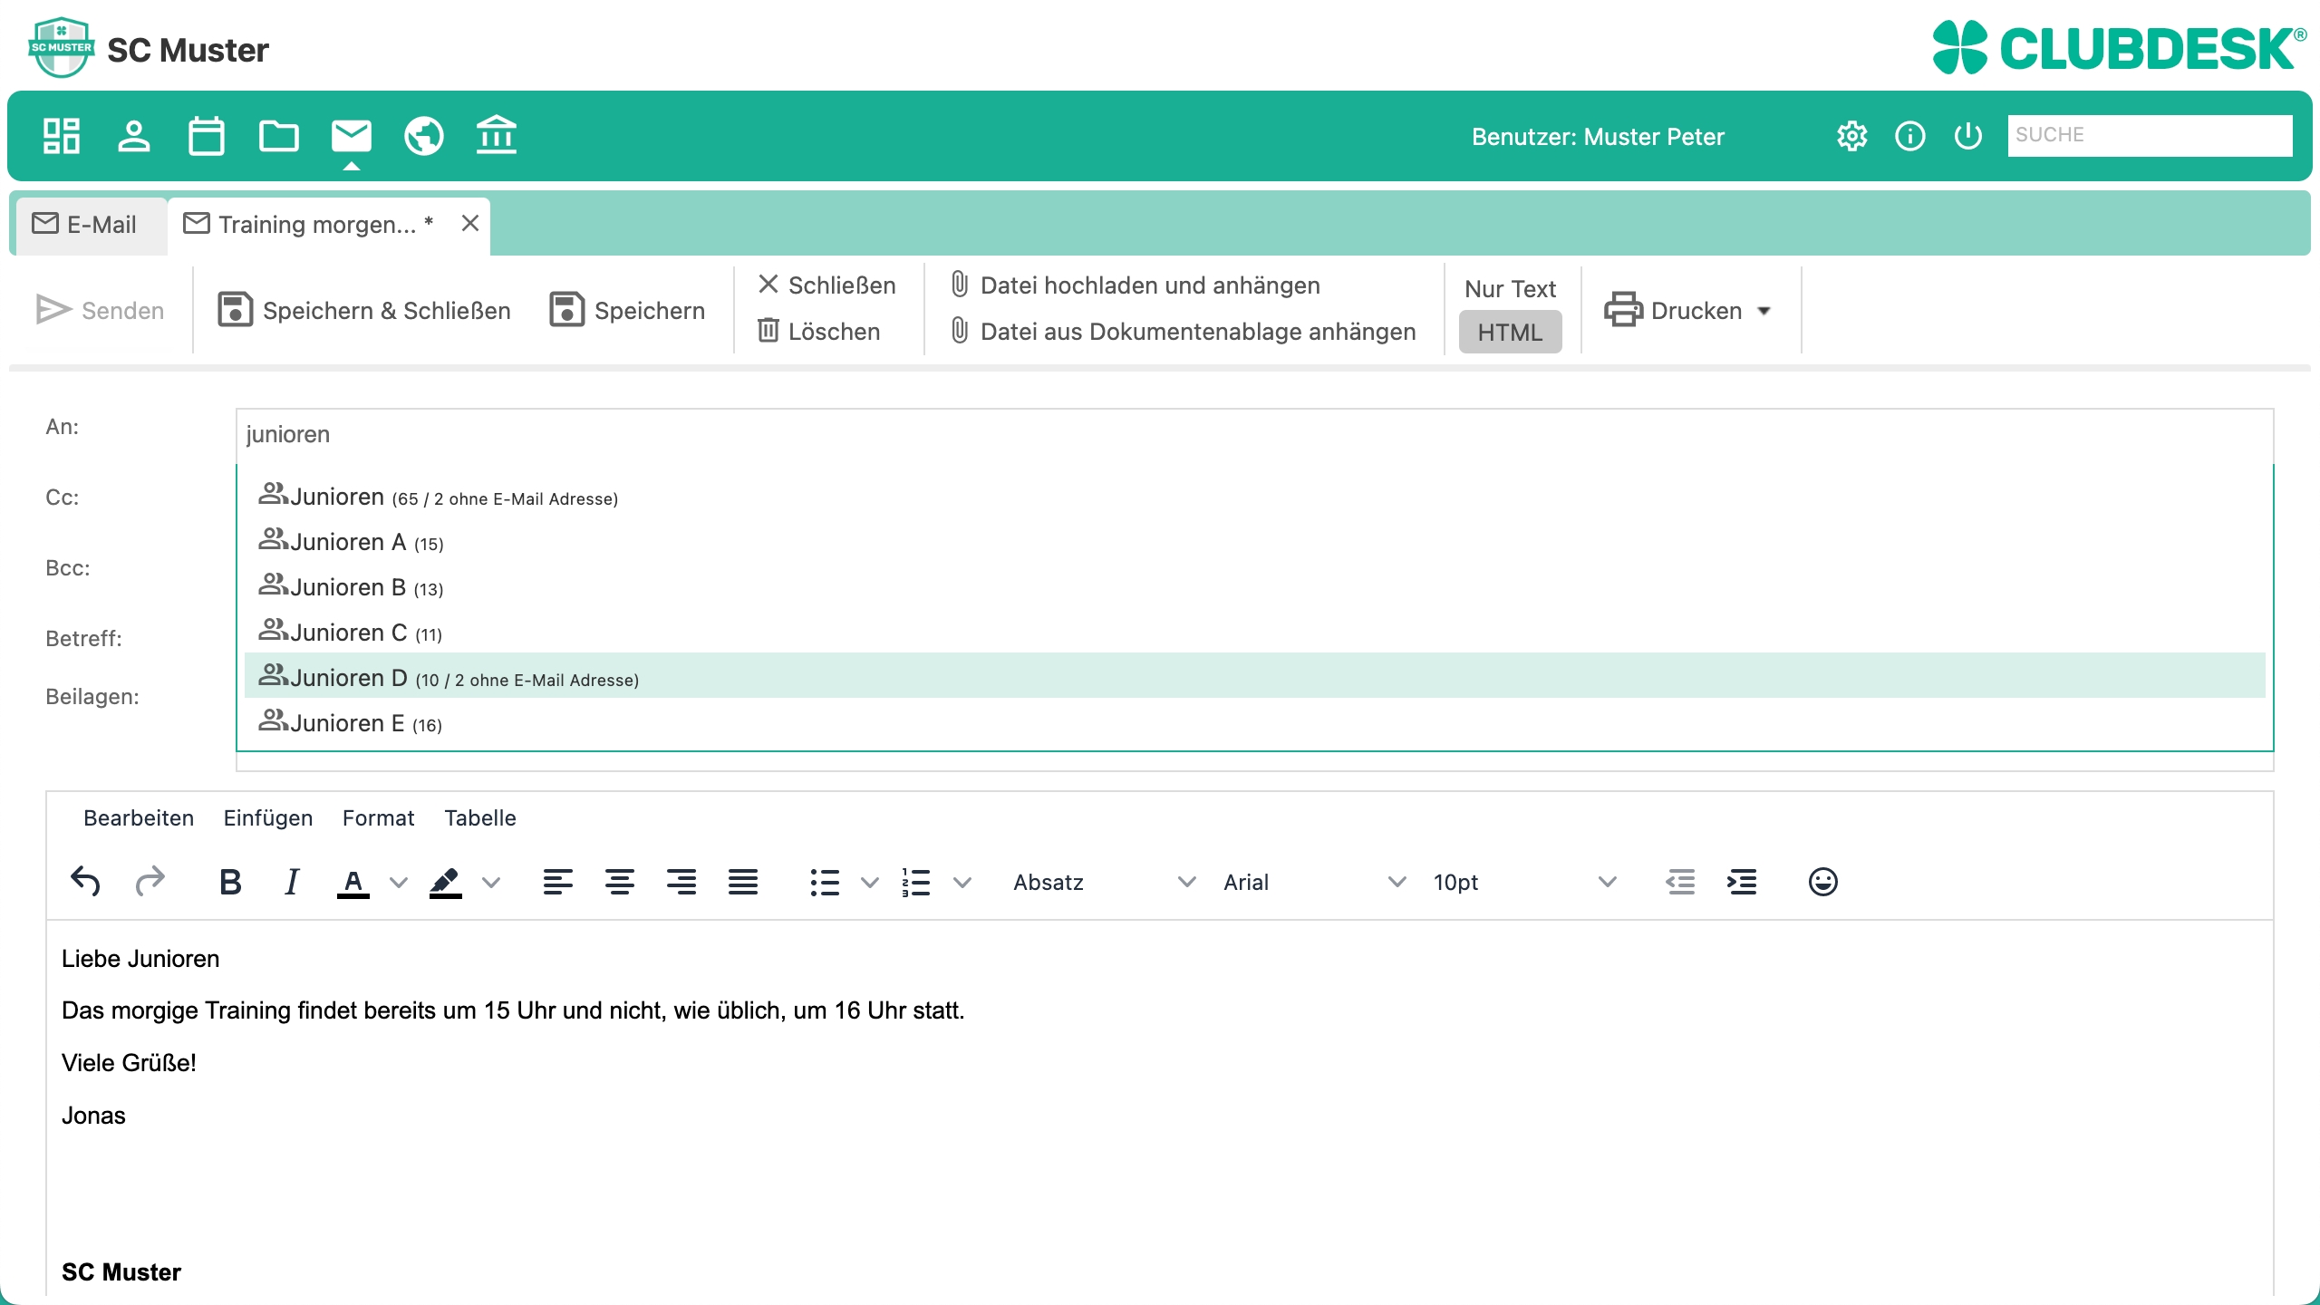2320x1305 pixels.
Task: Open the calendar module icon
Action: (207, 136)
